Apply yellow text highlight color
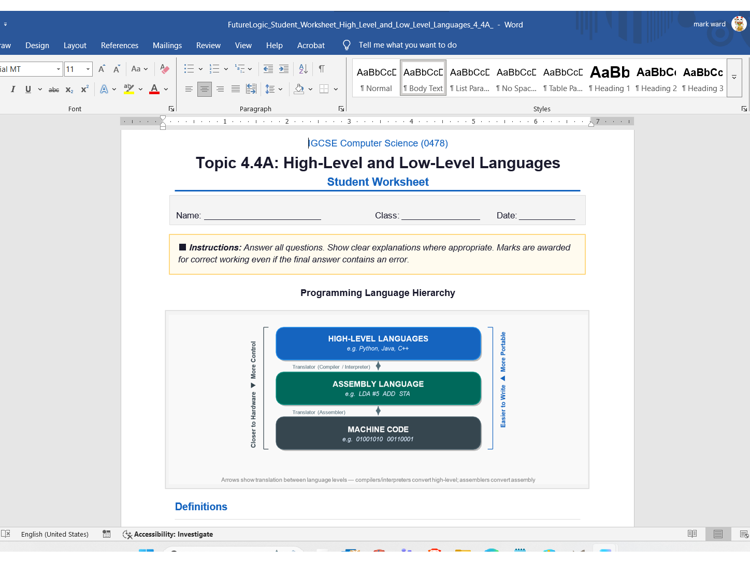This screenshot has width=750, height=562. 129,89
